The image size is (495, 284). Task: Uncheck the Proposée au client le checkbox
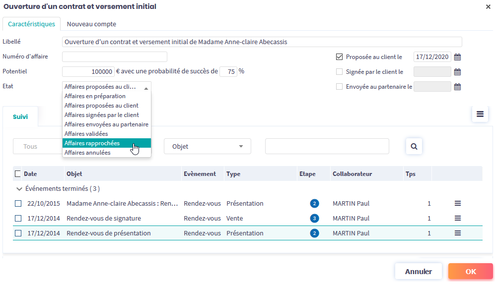tap(340, 57)
